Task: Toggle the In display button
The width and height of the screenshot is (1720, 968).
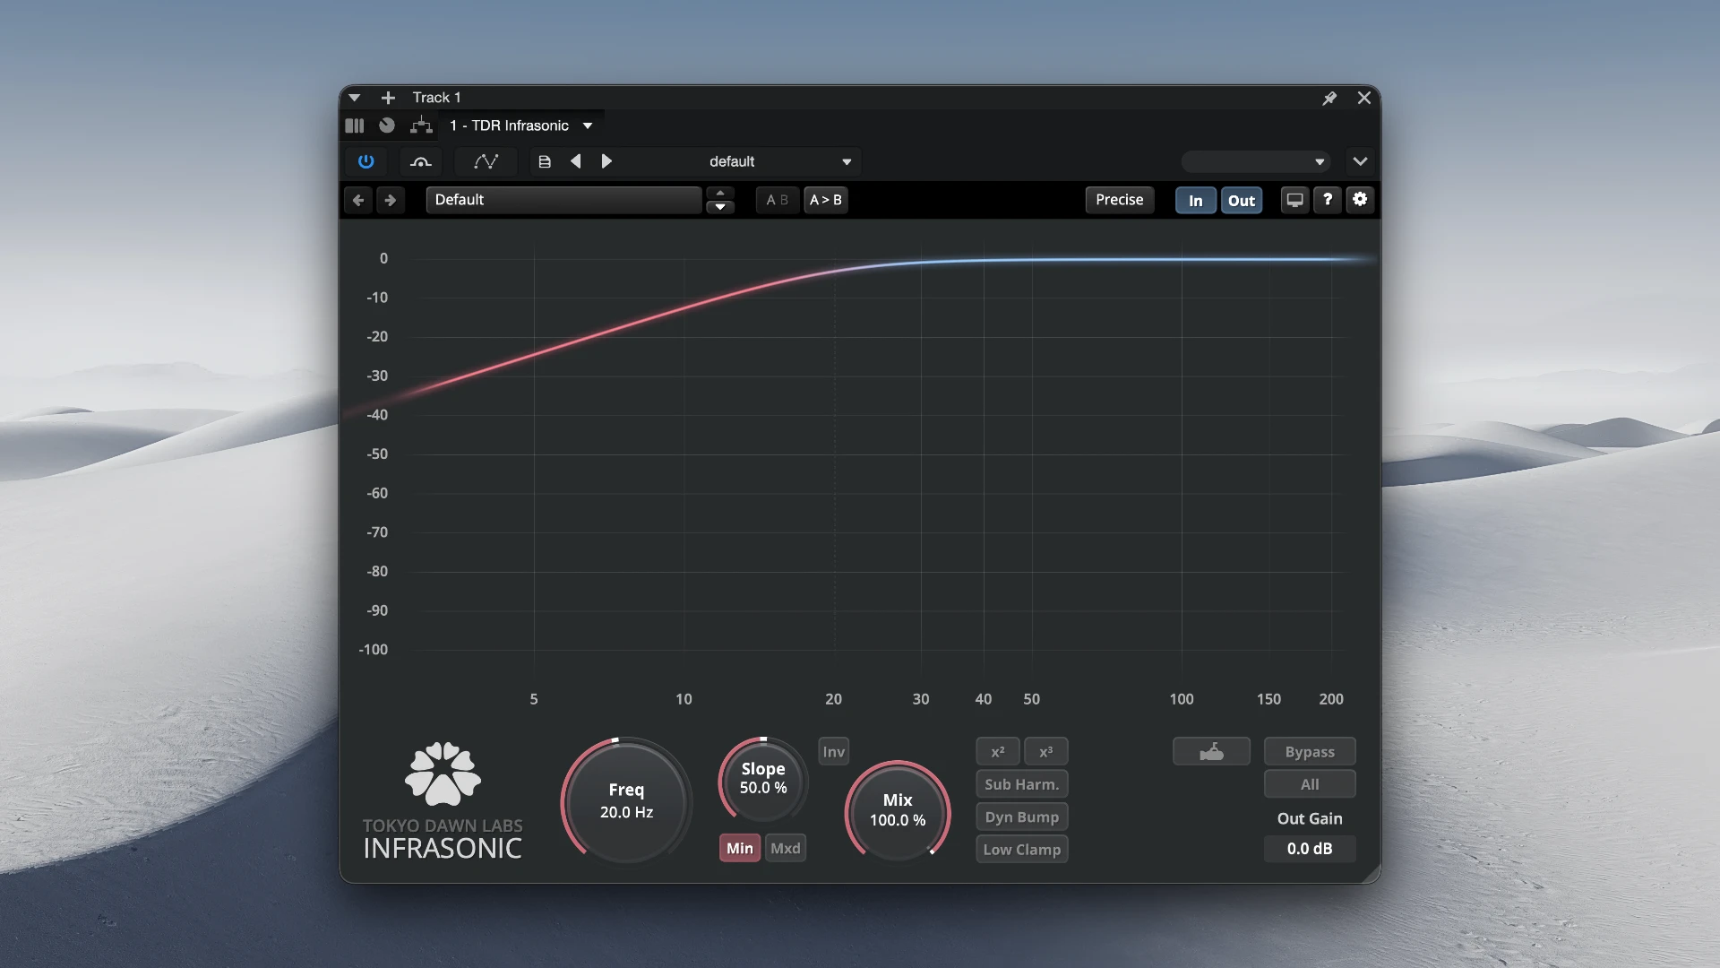Action: pos(1195,201)
